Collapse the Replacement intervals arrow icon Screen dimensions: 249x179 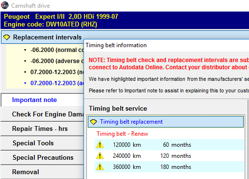click(7, 38)
